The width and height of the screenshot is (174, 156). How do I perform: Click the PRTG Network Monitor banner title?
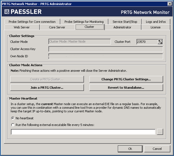coord(145,12)
